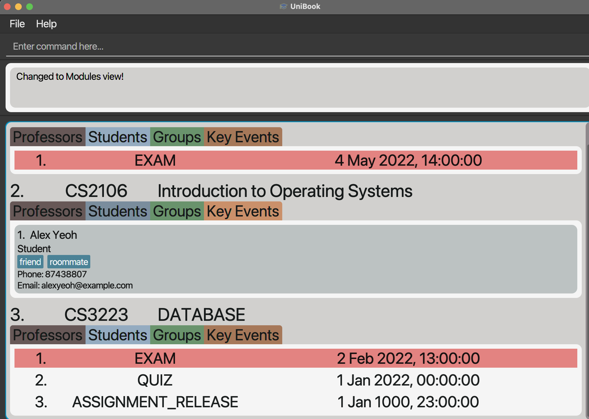Select Professors tab under CS2106 module

[48, 211]
